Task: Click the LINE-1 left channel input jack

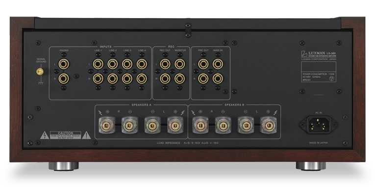Action: point(98,64)
